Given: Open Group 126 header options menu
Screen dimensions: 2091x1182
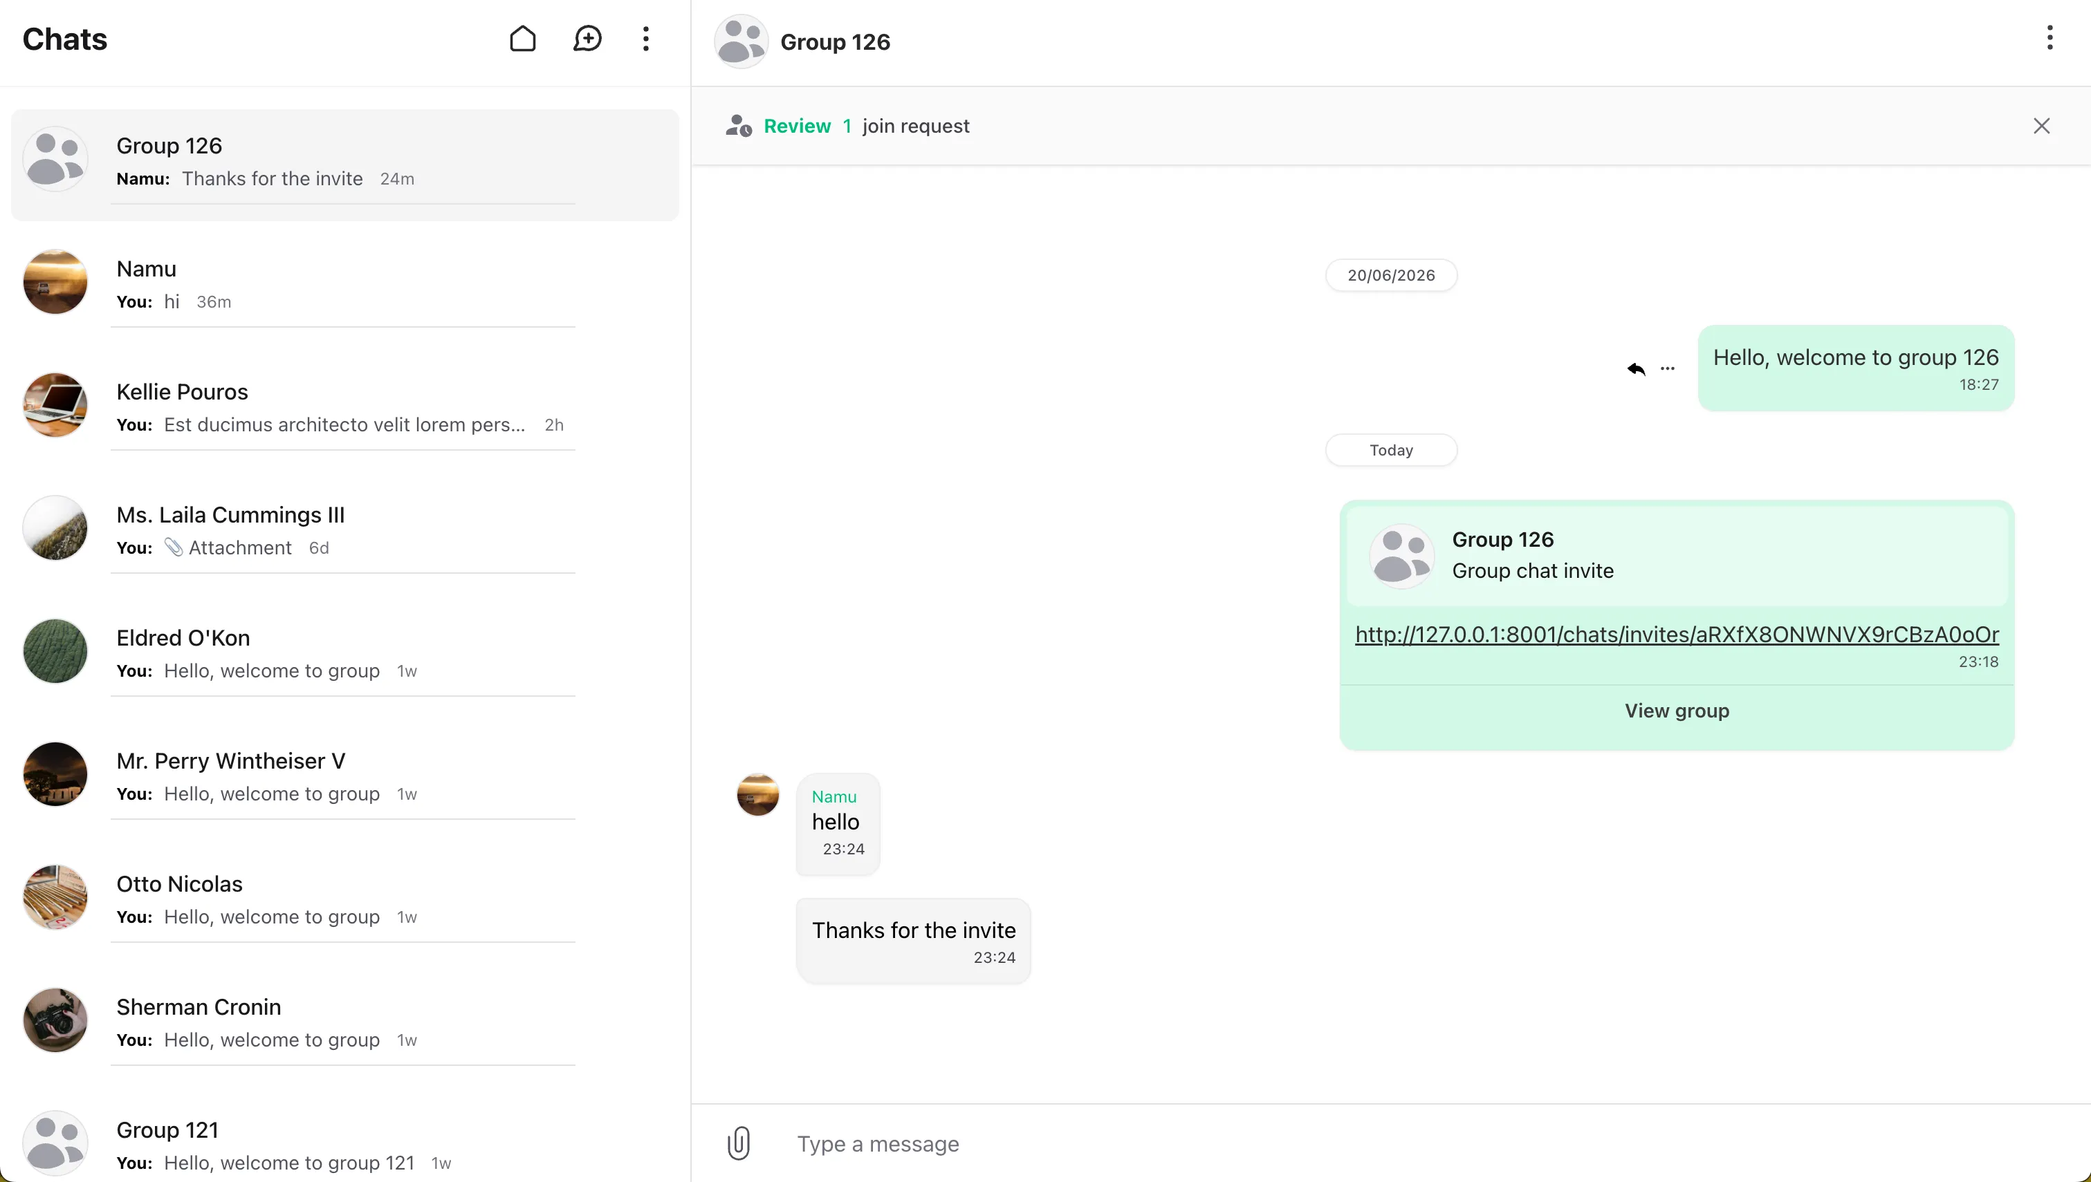Looking at the screenshot, I should point(2049,37).
